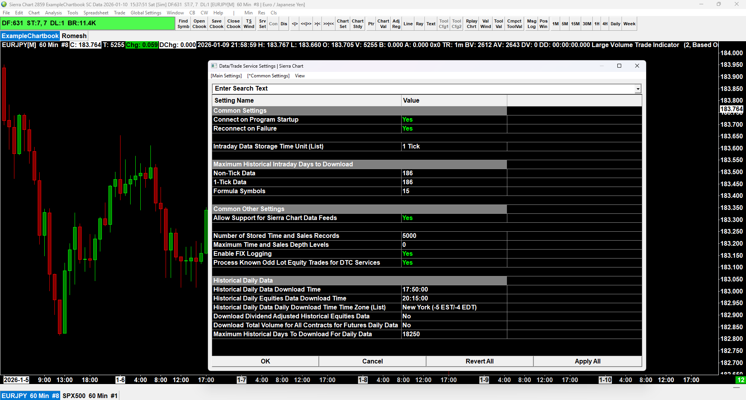The image size is (746, 400).
Task: Click the Replay Chart toolbar button
Action: 471,24
